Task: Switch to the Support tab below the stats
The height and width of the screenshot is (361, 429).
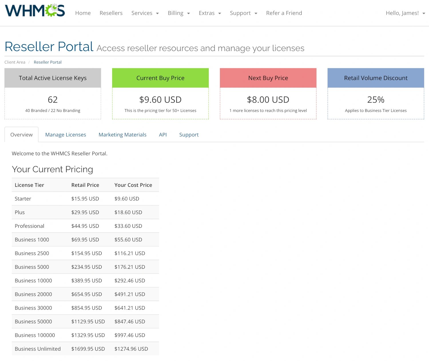Action: coord(189,134)
